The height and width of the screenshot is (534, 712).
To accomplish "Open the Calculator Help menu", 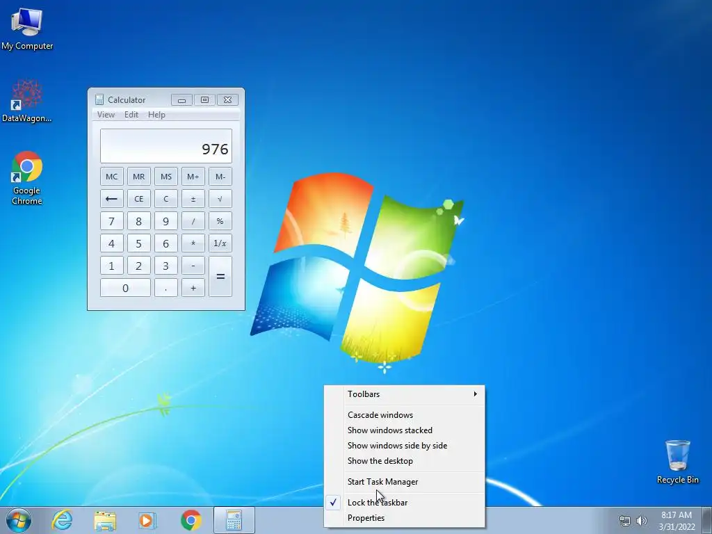I will click(156, 115).
